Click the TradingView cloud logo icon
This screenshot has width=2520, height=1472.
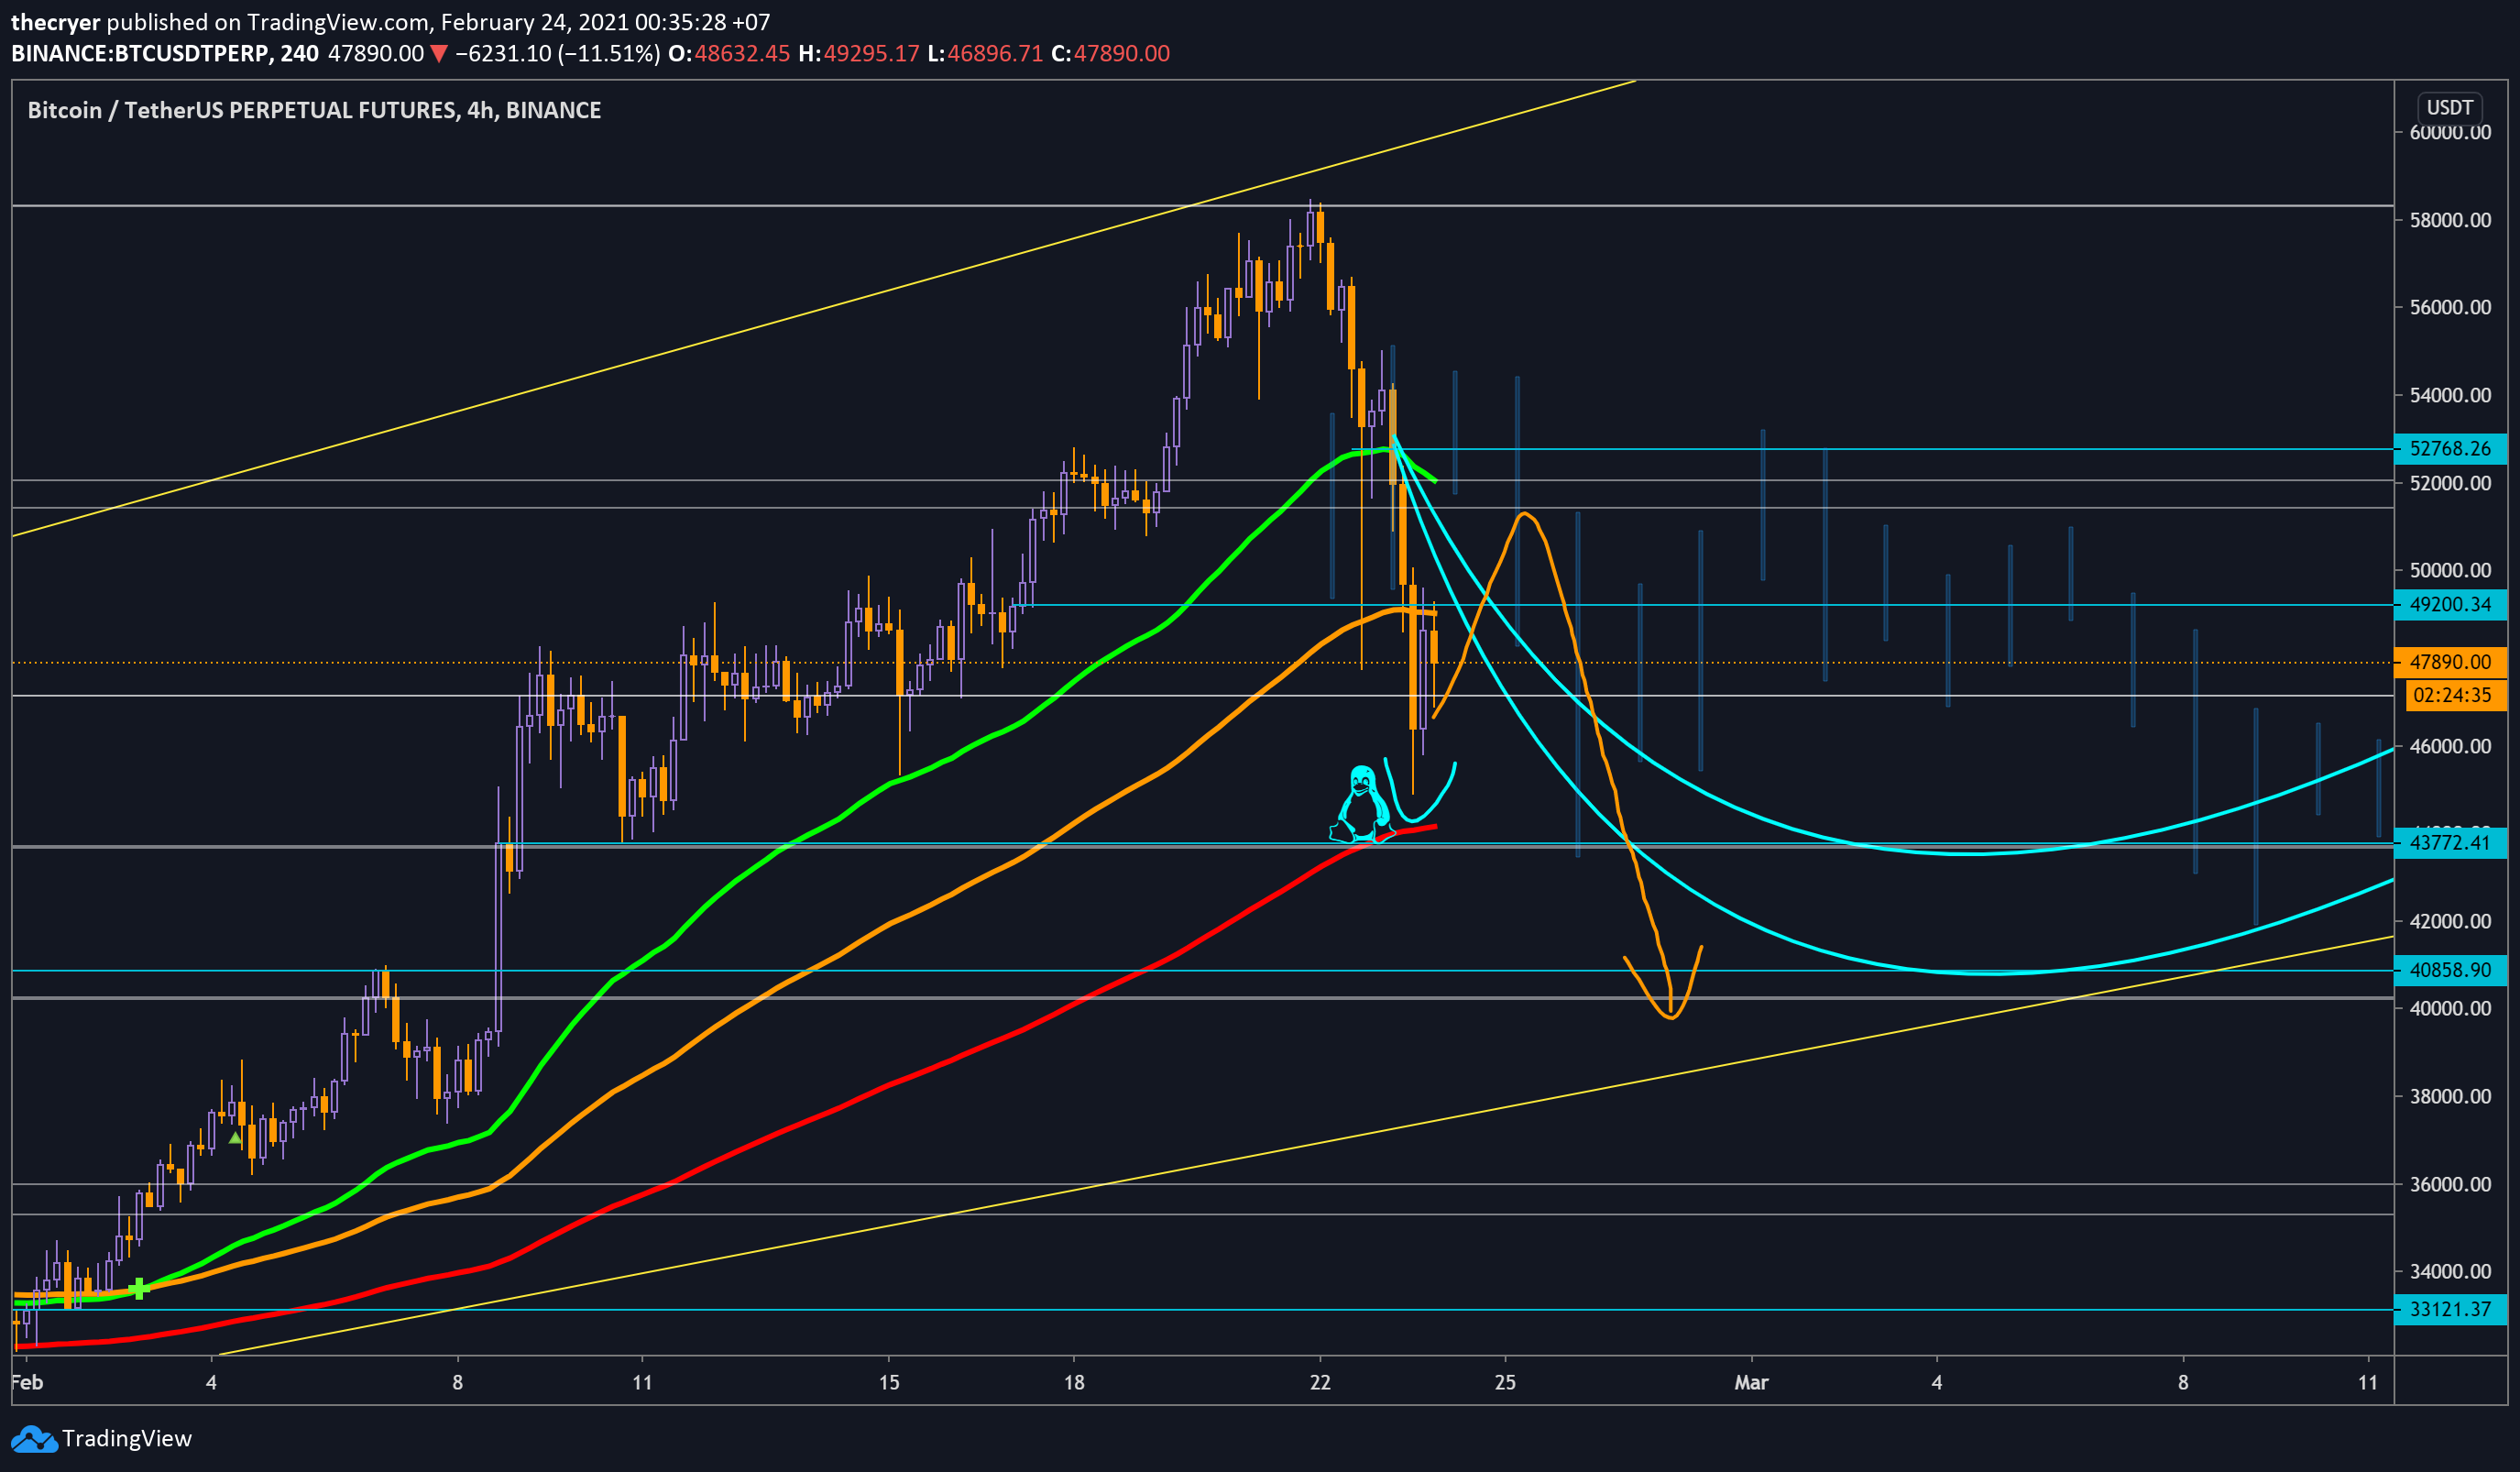click(34, 1439)
